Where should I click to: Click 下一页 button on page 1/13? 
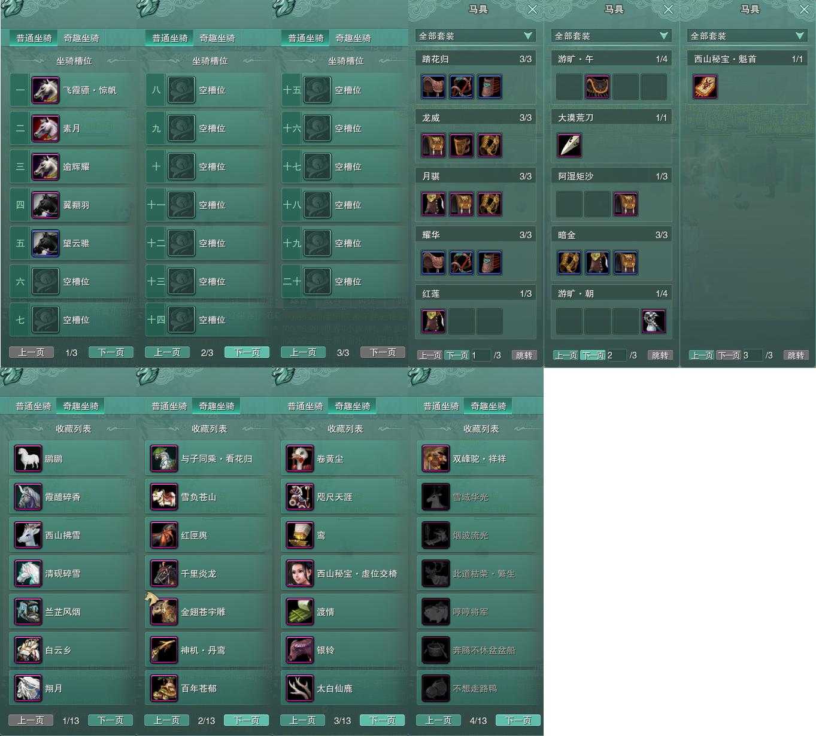point(111,720)
